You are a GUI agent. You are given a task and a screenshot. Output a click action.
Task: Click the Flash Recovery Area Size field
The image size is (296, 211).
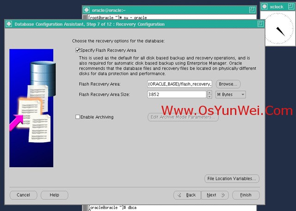pos(176,95)
